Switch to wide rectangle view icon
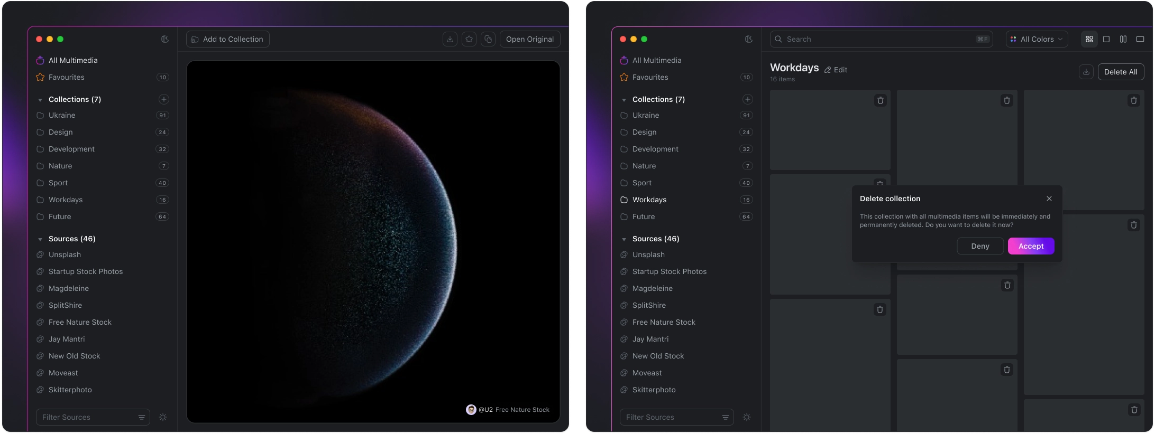Image resolution: width=1155 pixels, height=434 pixels. 1140,39
